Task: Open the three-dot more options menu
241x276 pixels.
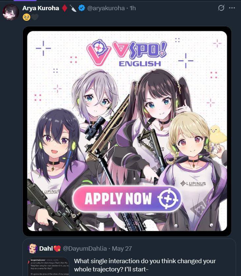Action: (x=232, y=8)
